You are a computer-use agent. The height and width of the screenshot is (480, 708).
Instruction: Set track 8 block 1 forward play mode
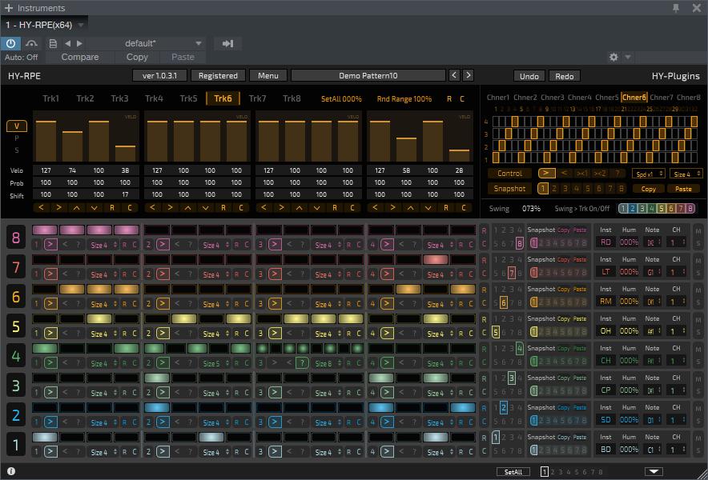tap(50, 245)
